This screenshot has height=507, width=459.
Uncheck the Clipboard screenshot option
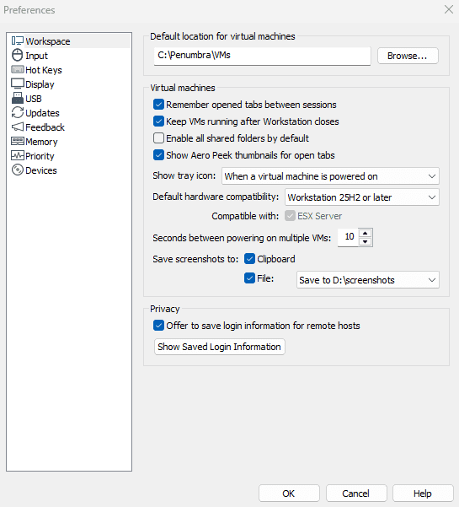(x=249, y=259)
